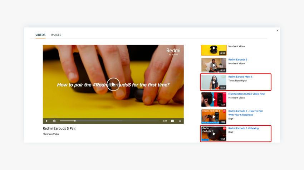Play the 1:37 Multifunction Button thumbnail
This screenshot has height=170, width=304.
click(x=214, y=99)
